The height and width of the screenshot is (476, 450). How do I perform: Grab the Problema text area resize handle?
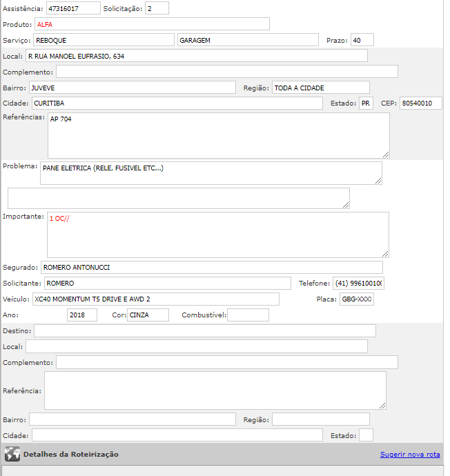click(378, 180)
